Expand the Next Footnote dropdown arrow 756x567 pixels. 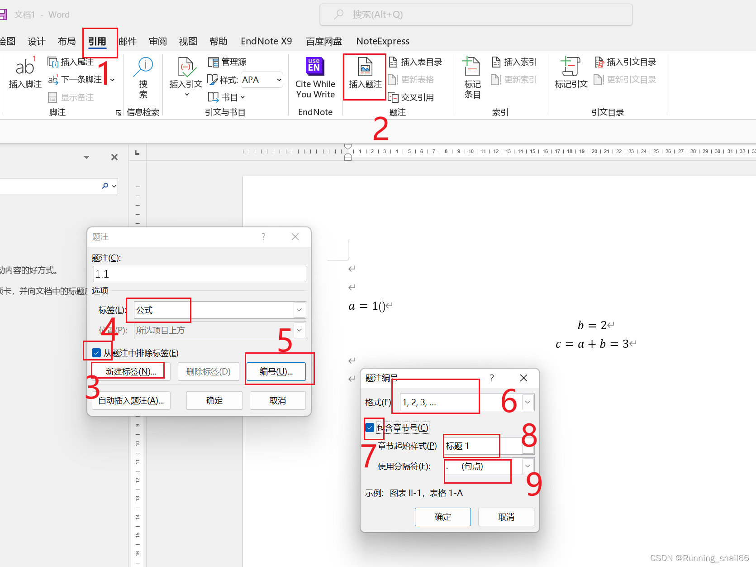click(x=112, y=80)
